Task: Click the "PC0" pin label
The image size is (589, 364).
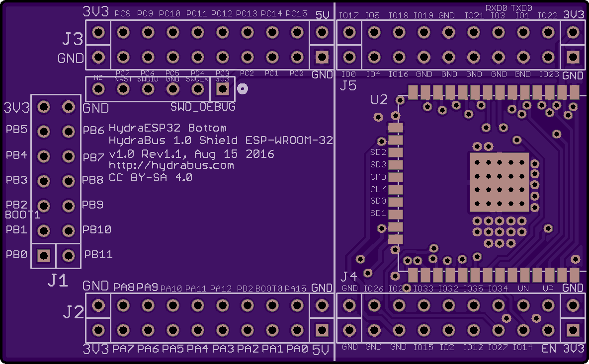Action: pyautogui.click(x=296, y=73)
